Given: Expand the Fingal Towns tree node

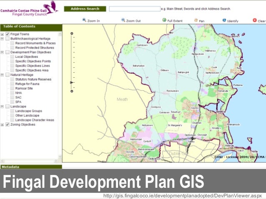Looking at the screenshot, I should tap(2, 34).
